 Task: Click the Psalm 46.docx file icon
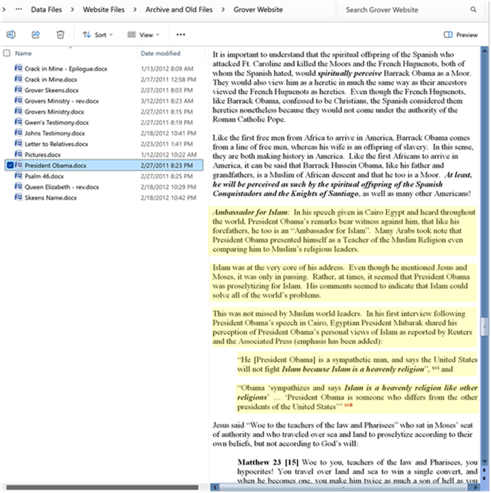pyautogui.click(x=19, y=176)
